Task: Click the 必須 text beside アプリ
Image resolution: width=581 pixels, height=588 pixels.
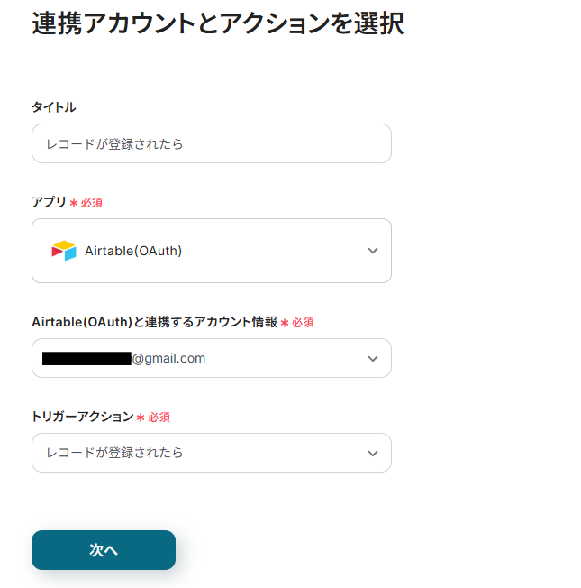Action: click(92, 203)
